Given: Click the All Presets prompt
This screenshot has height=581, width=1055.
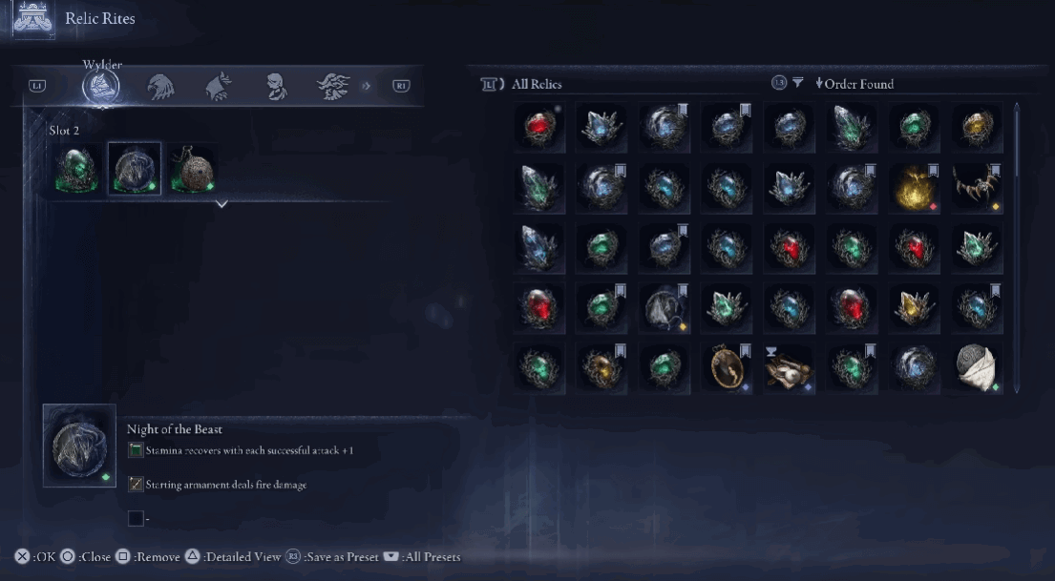Looking at the screenshot, I should pyautogui.click(x=422, y=557).
